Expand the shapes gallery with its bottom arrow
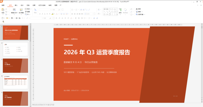203x107 pixels. [x=117, y=14]
